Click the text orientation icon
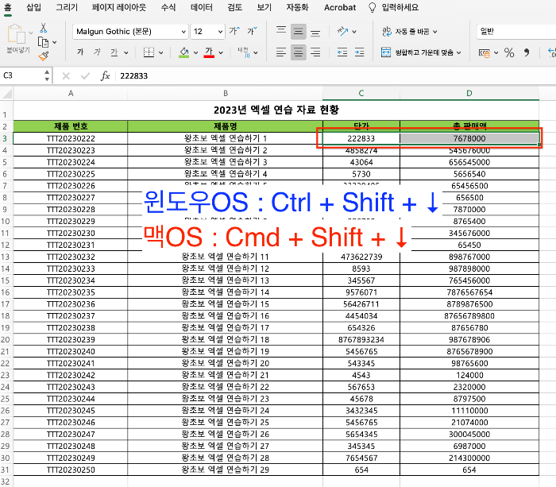The width and height of the screenshot is (556, 487). point(342,31)
